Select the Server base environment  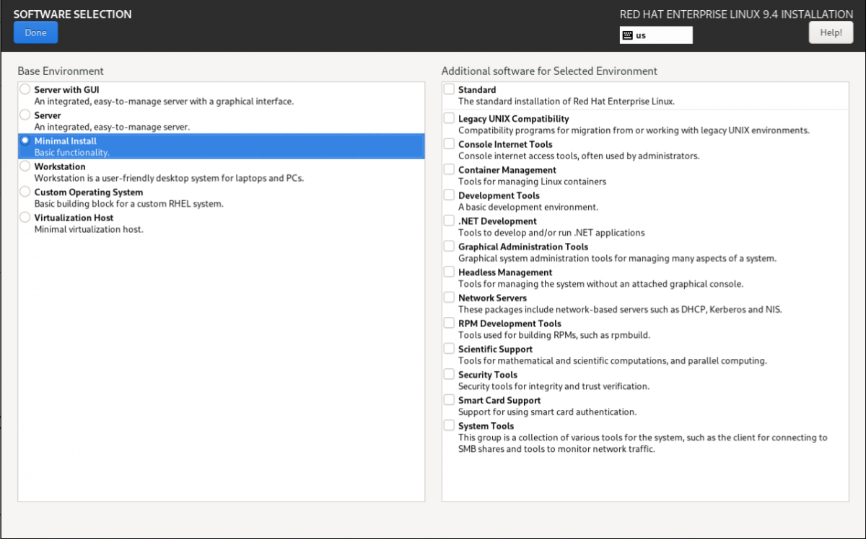click(x=26, y=115)
